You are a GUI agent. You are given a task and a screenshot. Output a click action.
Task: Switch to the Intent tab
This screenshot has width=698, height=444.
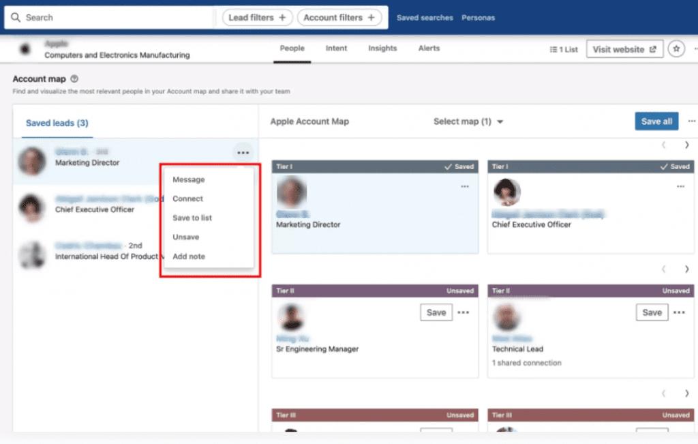click(336, 48)
